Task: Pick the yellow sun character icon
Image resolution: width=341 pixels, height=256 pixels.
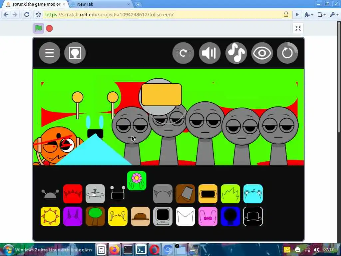Action: [x=50, y=216]
